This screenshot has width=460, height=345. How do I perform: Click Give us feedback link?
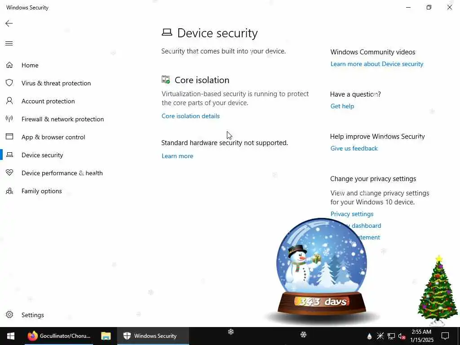[x=354, y=148]
